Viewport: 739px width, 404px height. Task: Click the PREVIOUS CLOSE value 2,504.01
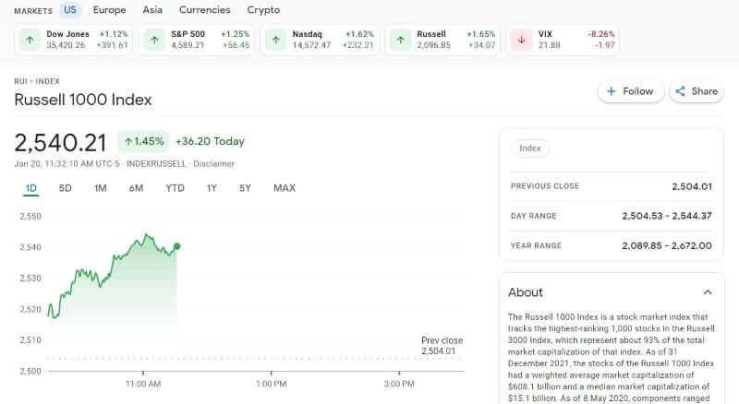click(x=692, y=186)
